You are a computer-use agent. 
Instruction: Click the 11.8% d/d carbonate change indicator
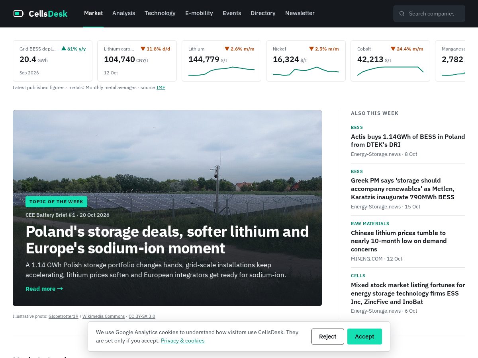(155, 49)
